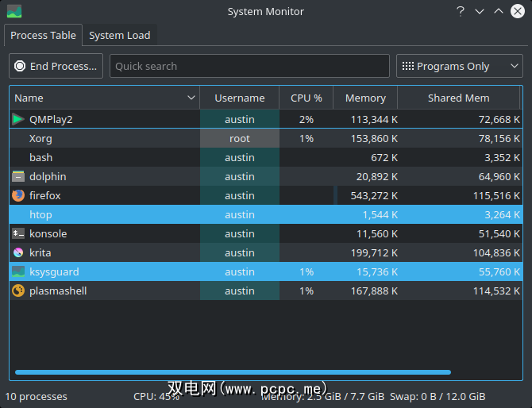Focus the Quick search field
The width and height of the screenshot is (532, 408).
(x=249, y=67)
